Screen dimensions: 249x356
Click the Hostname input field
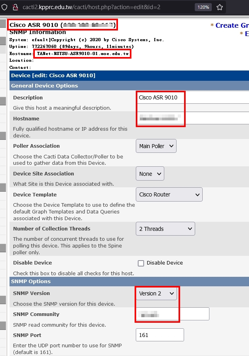tap(192, 118)
